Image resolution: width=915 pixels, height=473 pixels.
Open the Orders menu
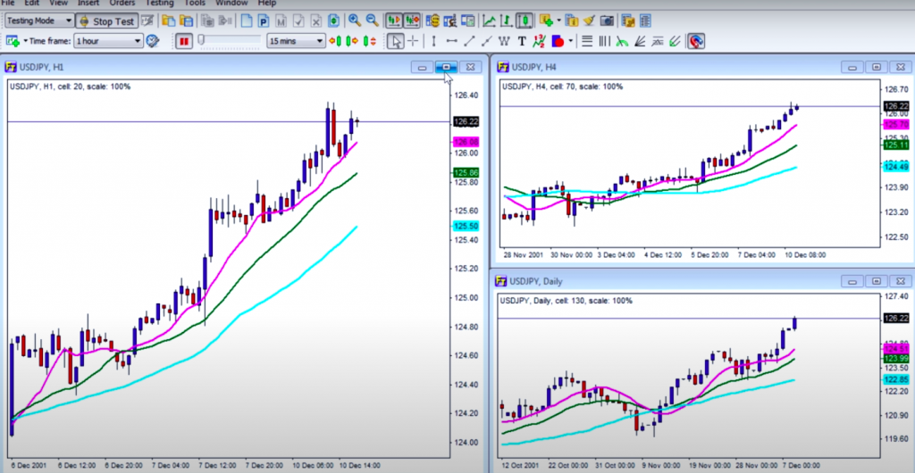tap(122, 3)
